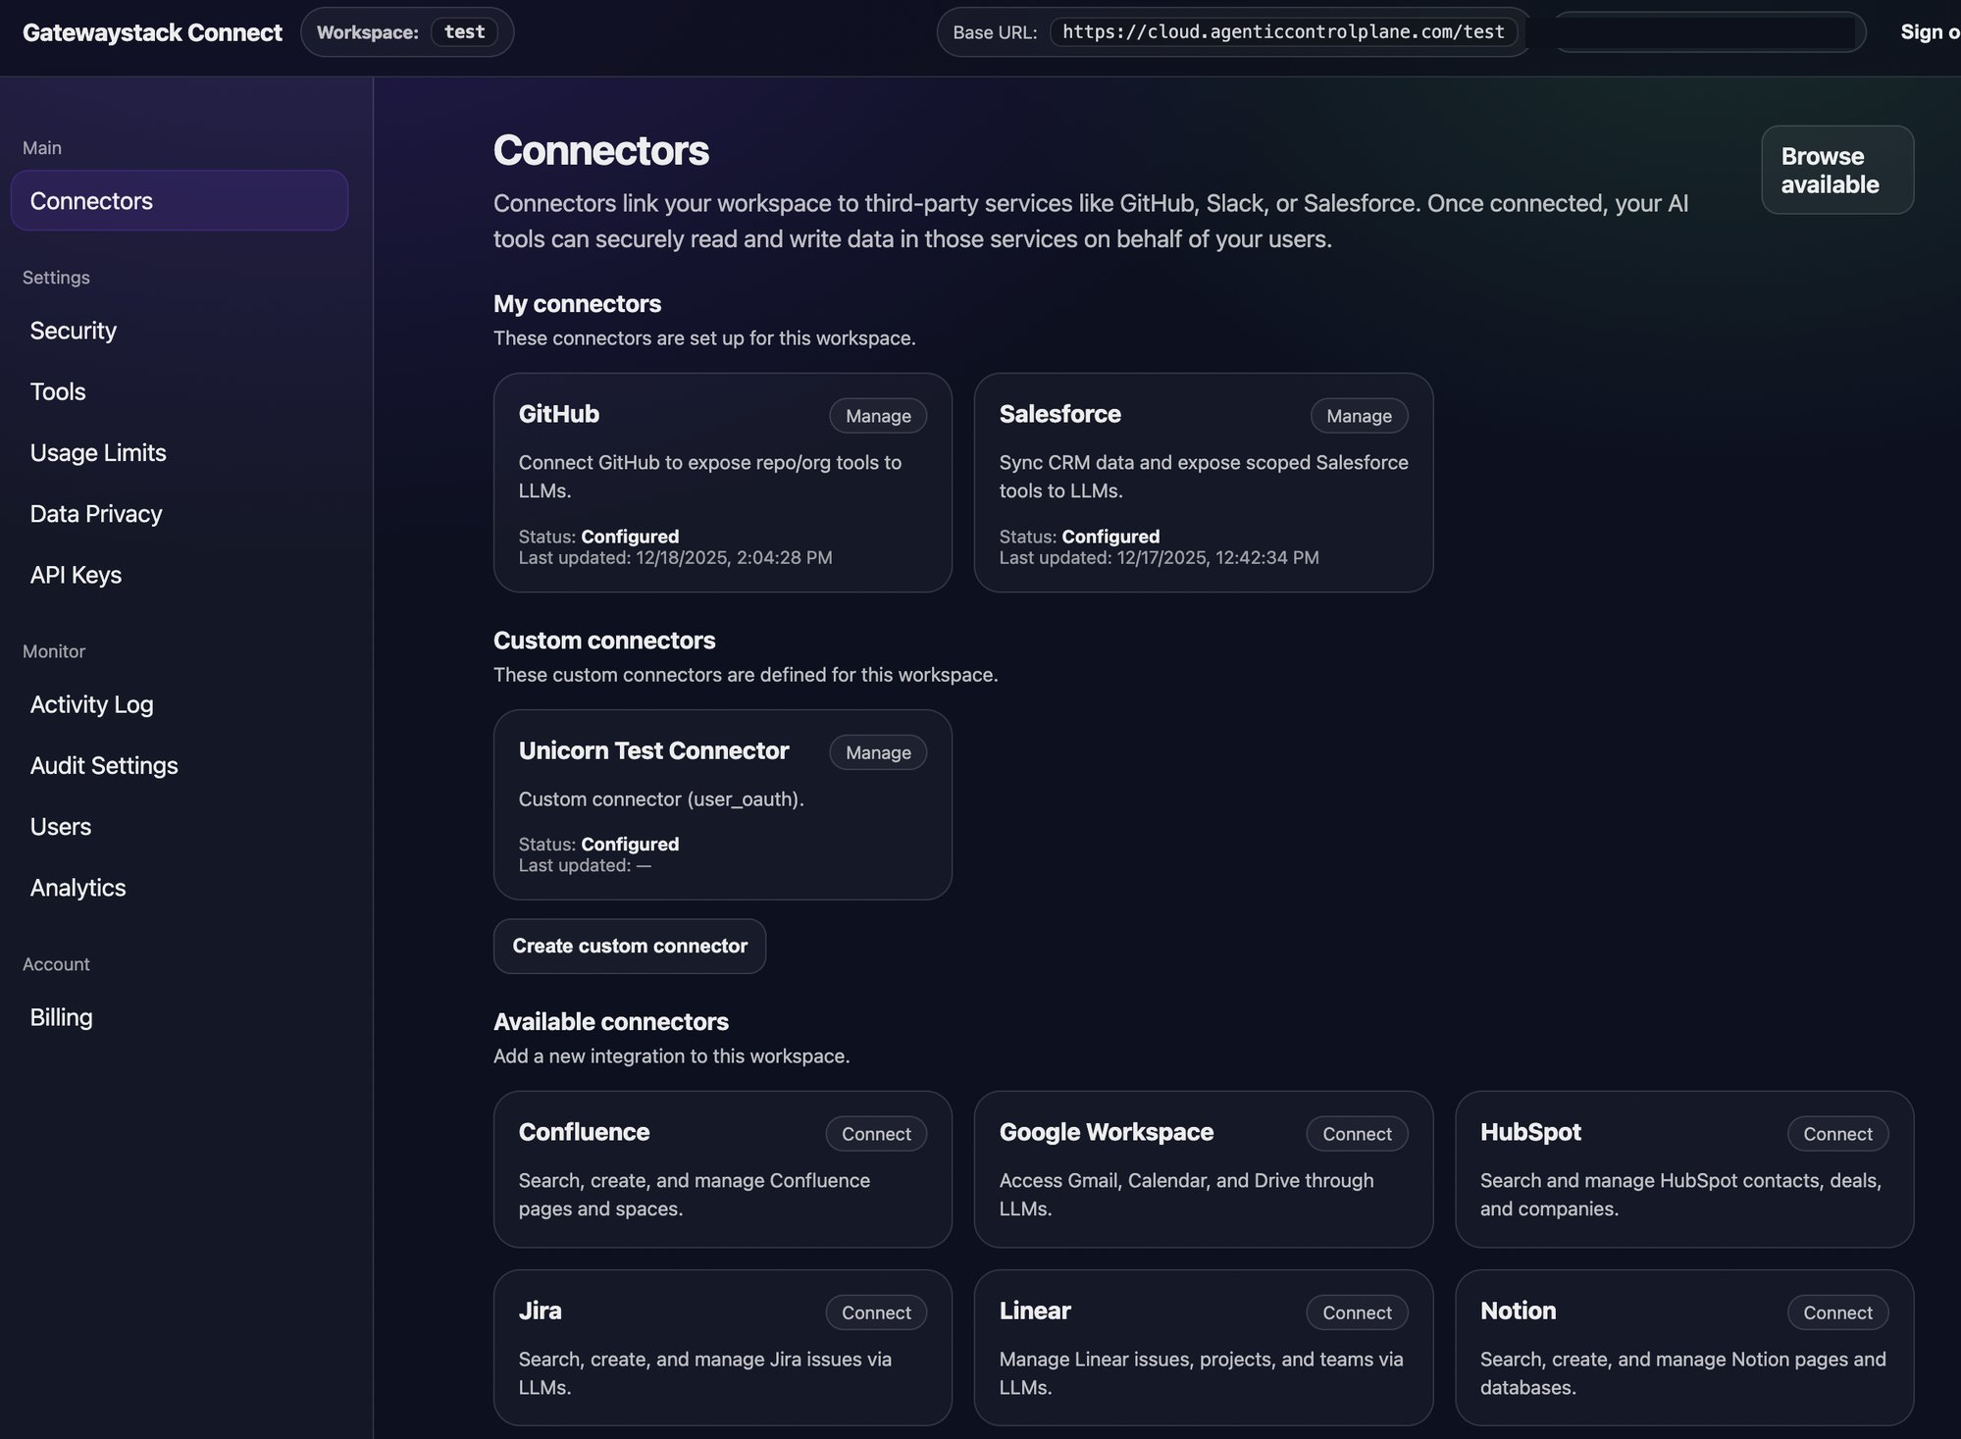
Task: Go to Tools in sidebar
Action: pyautogui.click(x=58, y=391)
